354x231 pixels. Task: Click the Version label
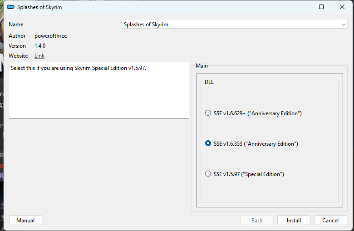click(x=17, y=46)
